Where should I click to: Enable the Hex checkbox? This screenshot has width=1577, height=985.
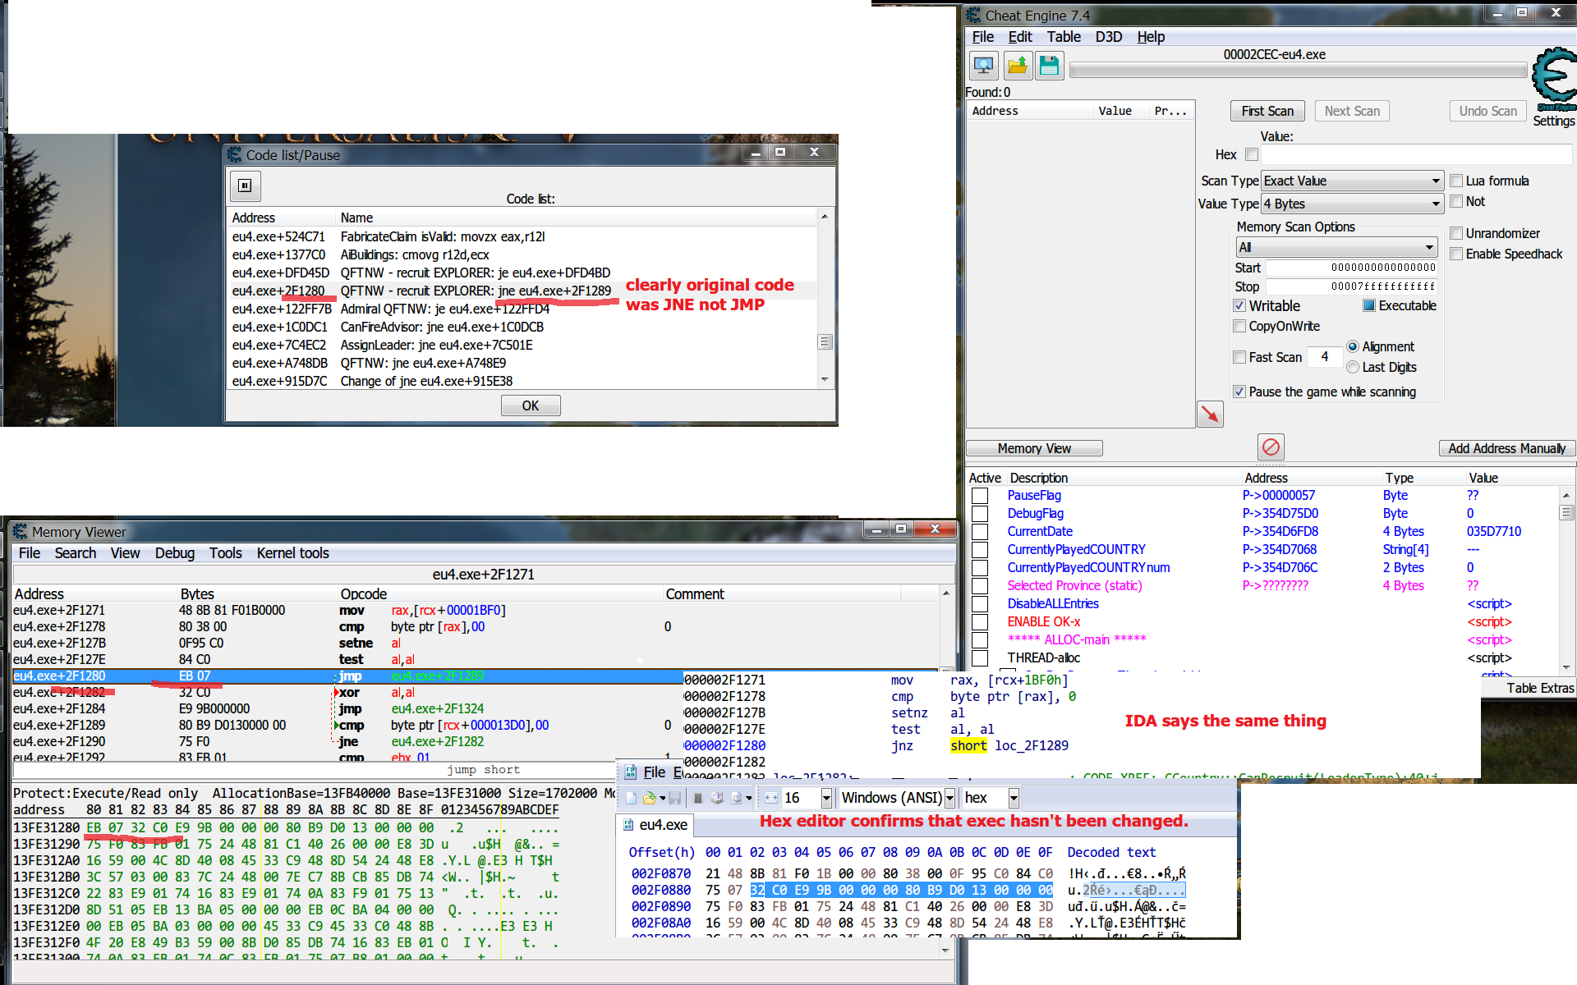pos(1252,154)
